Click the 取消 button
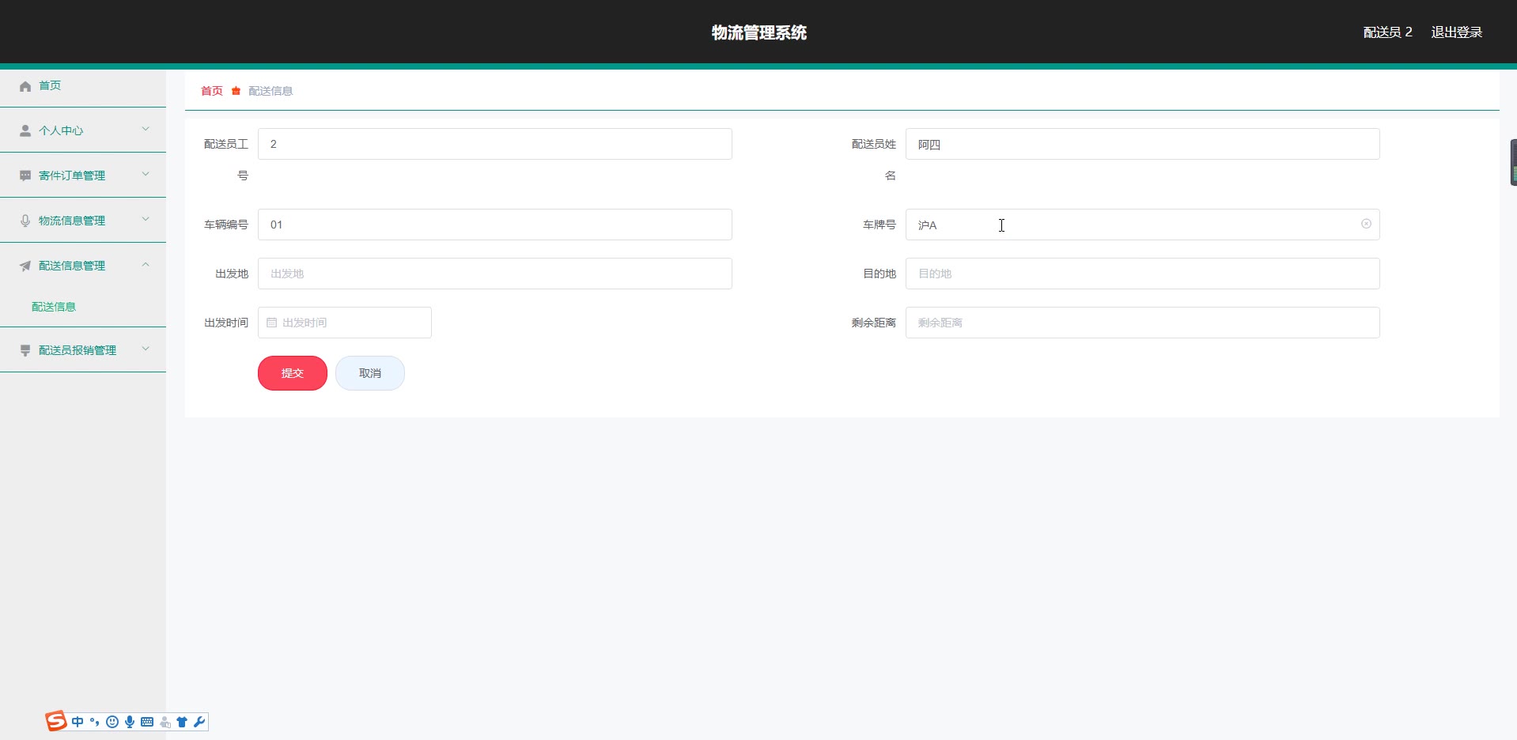This screenshot has height=740, width=1517. click(x=370, y=373)
